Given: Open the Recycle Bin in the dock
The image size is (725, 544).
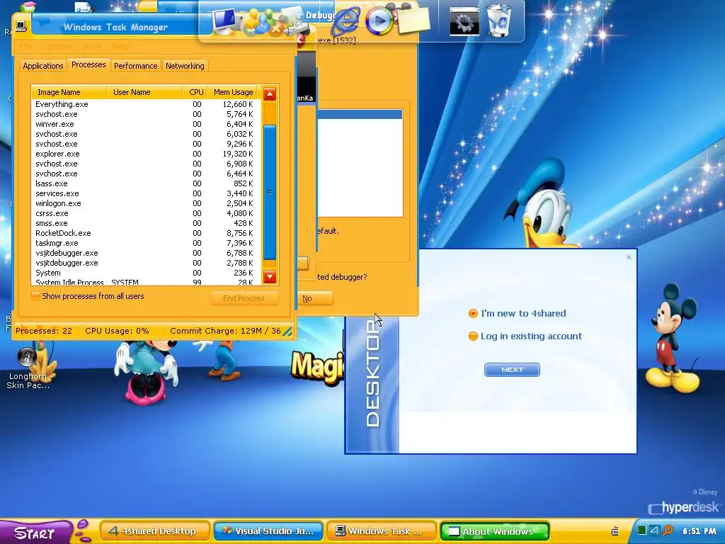Looking at the screenshot, I should pyautogui.click(x=499, y=21).
